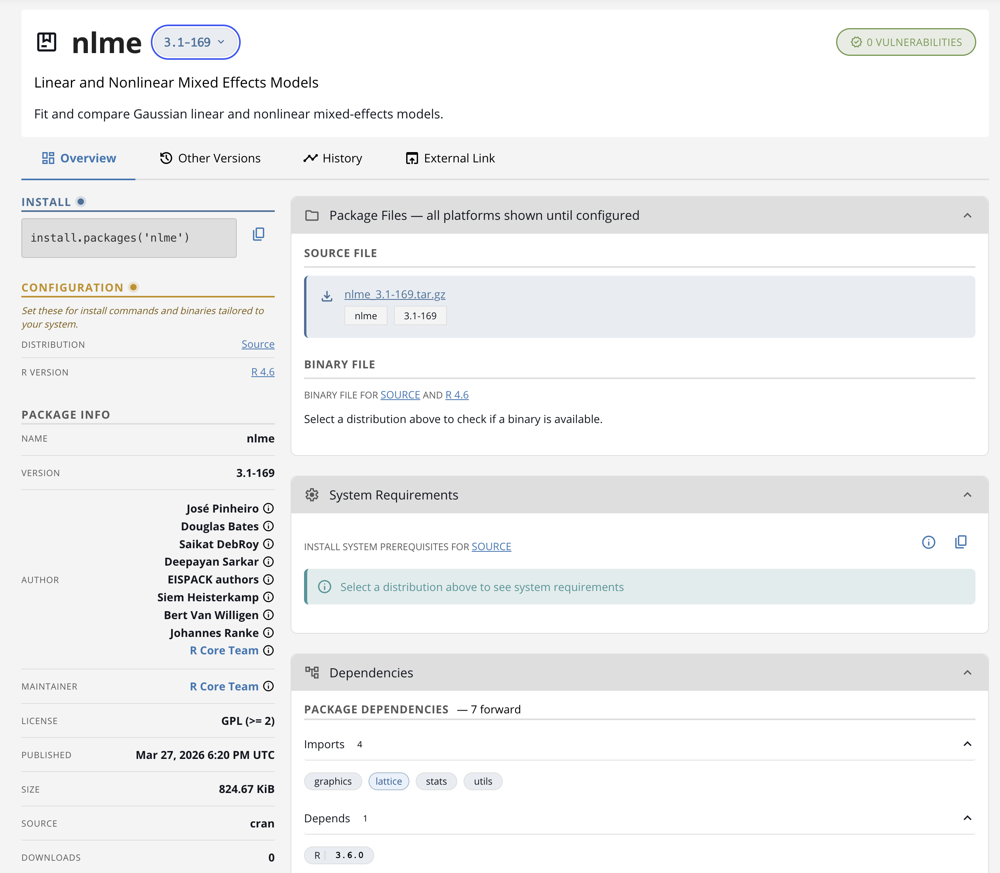This screenshot has height=873, width=1000.
Task: Click the version value 3.1-169 in Package Info
Action: (256, 473)
